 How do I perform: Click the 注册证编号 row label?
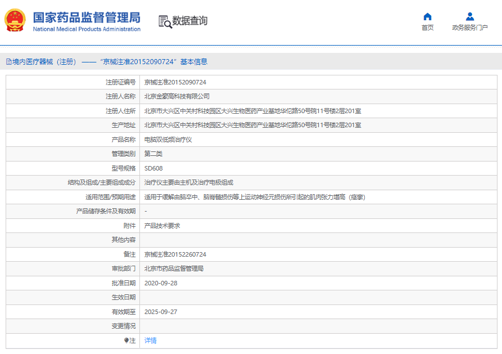click(121, 82)
